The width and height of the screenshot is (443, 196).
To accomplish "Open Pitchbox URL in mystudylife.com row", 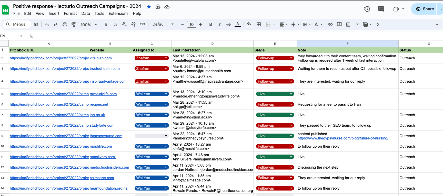I will (x=49, y=94).
